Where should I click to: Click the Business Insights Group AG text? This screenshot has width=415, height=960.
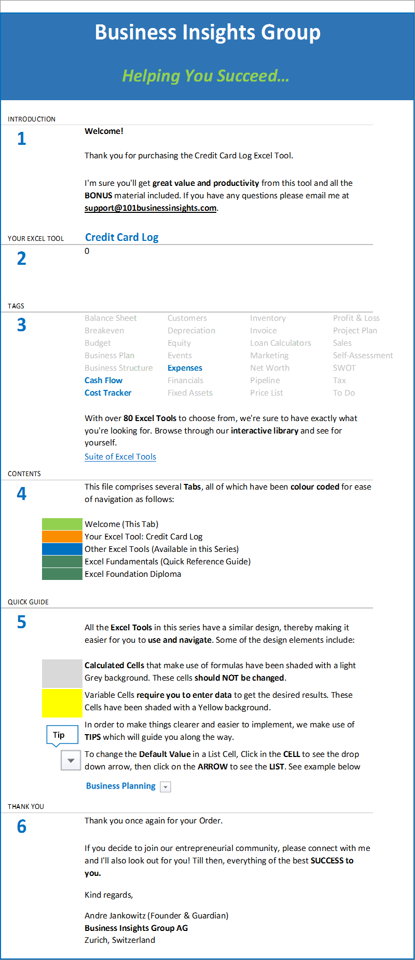pos(136,928)
